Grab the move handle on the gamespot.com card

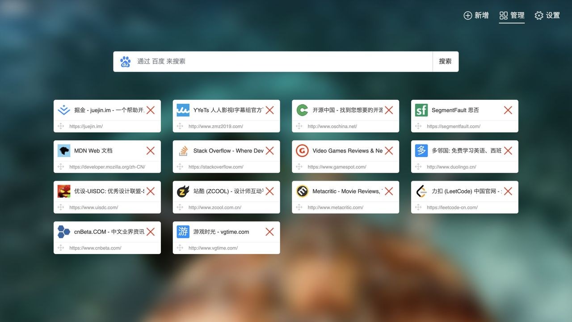coord(299,167)
